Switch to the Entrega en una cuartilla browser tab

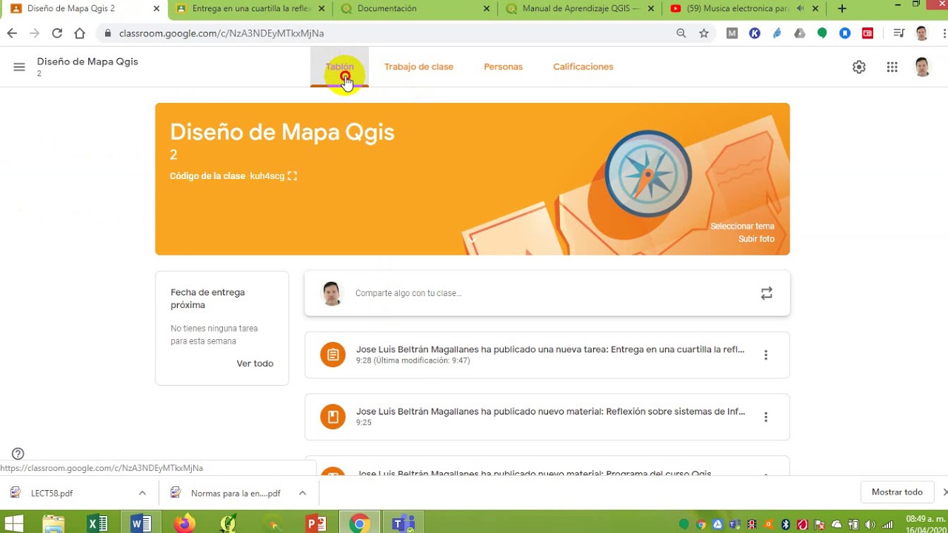point(250,9)
